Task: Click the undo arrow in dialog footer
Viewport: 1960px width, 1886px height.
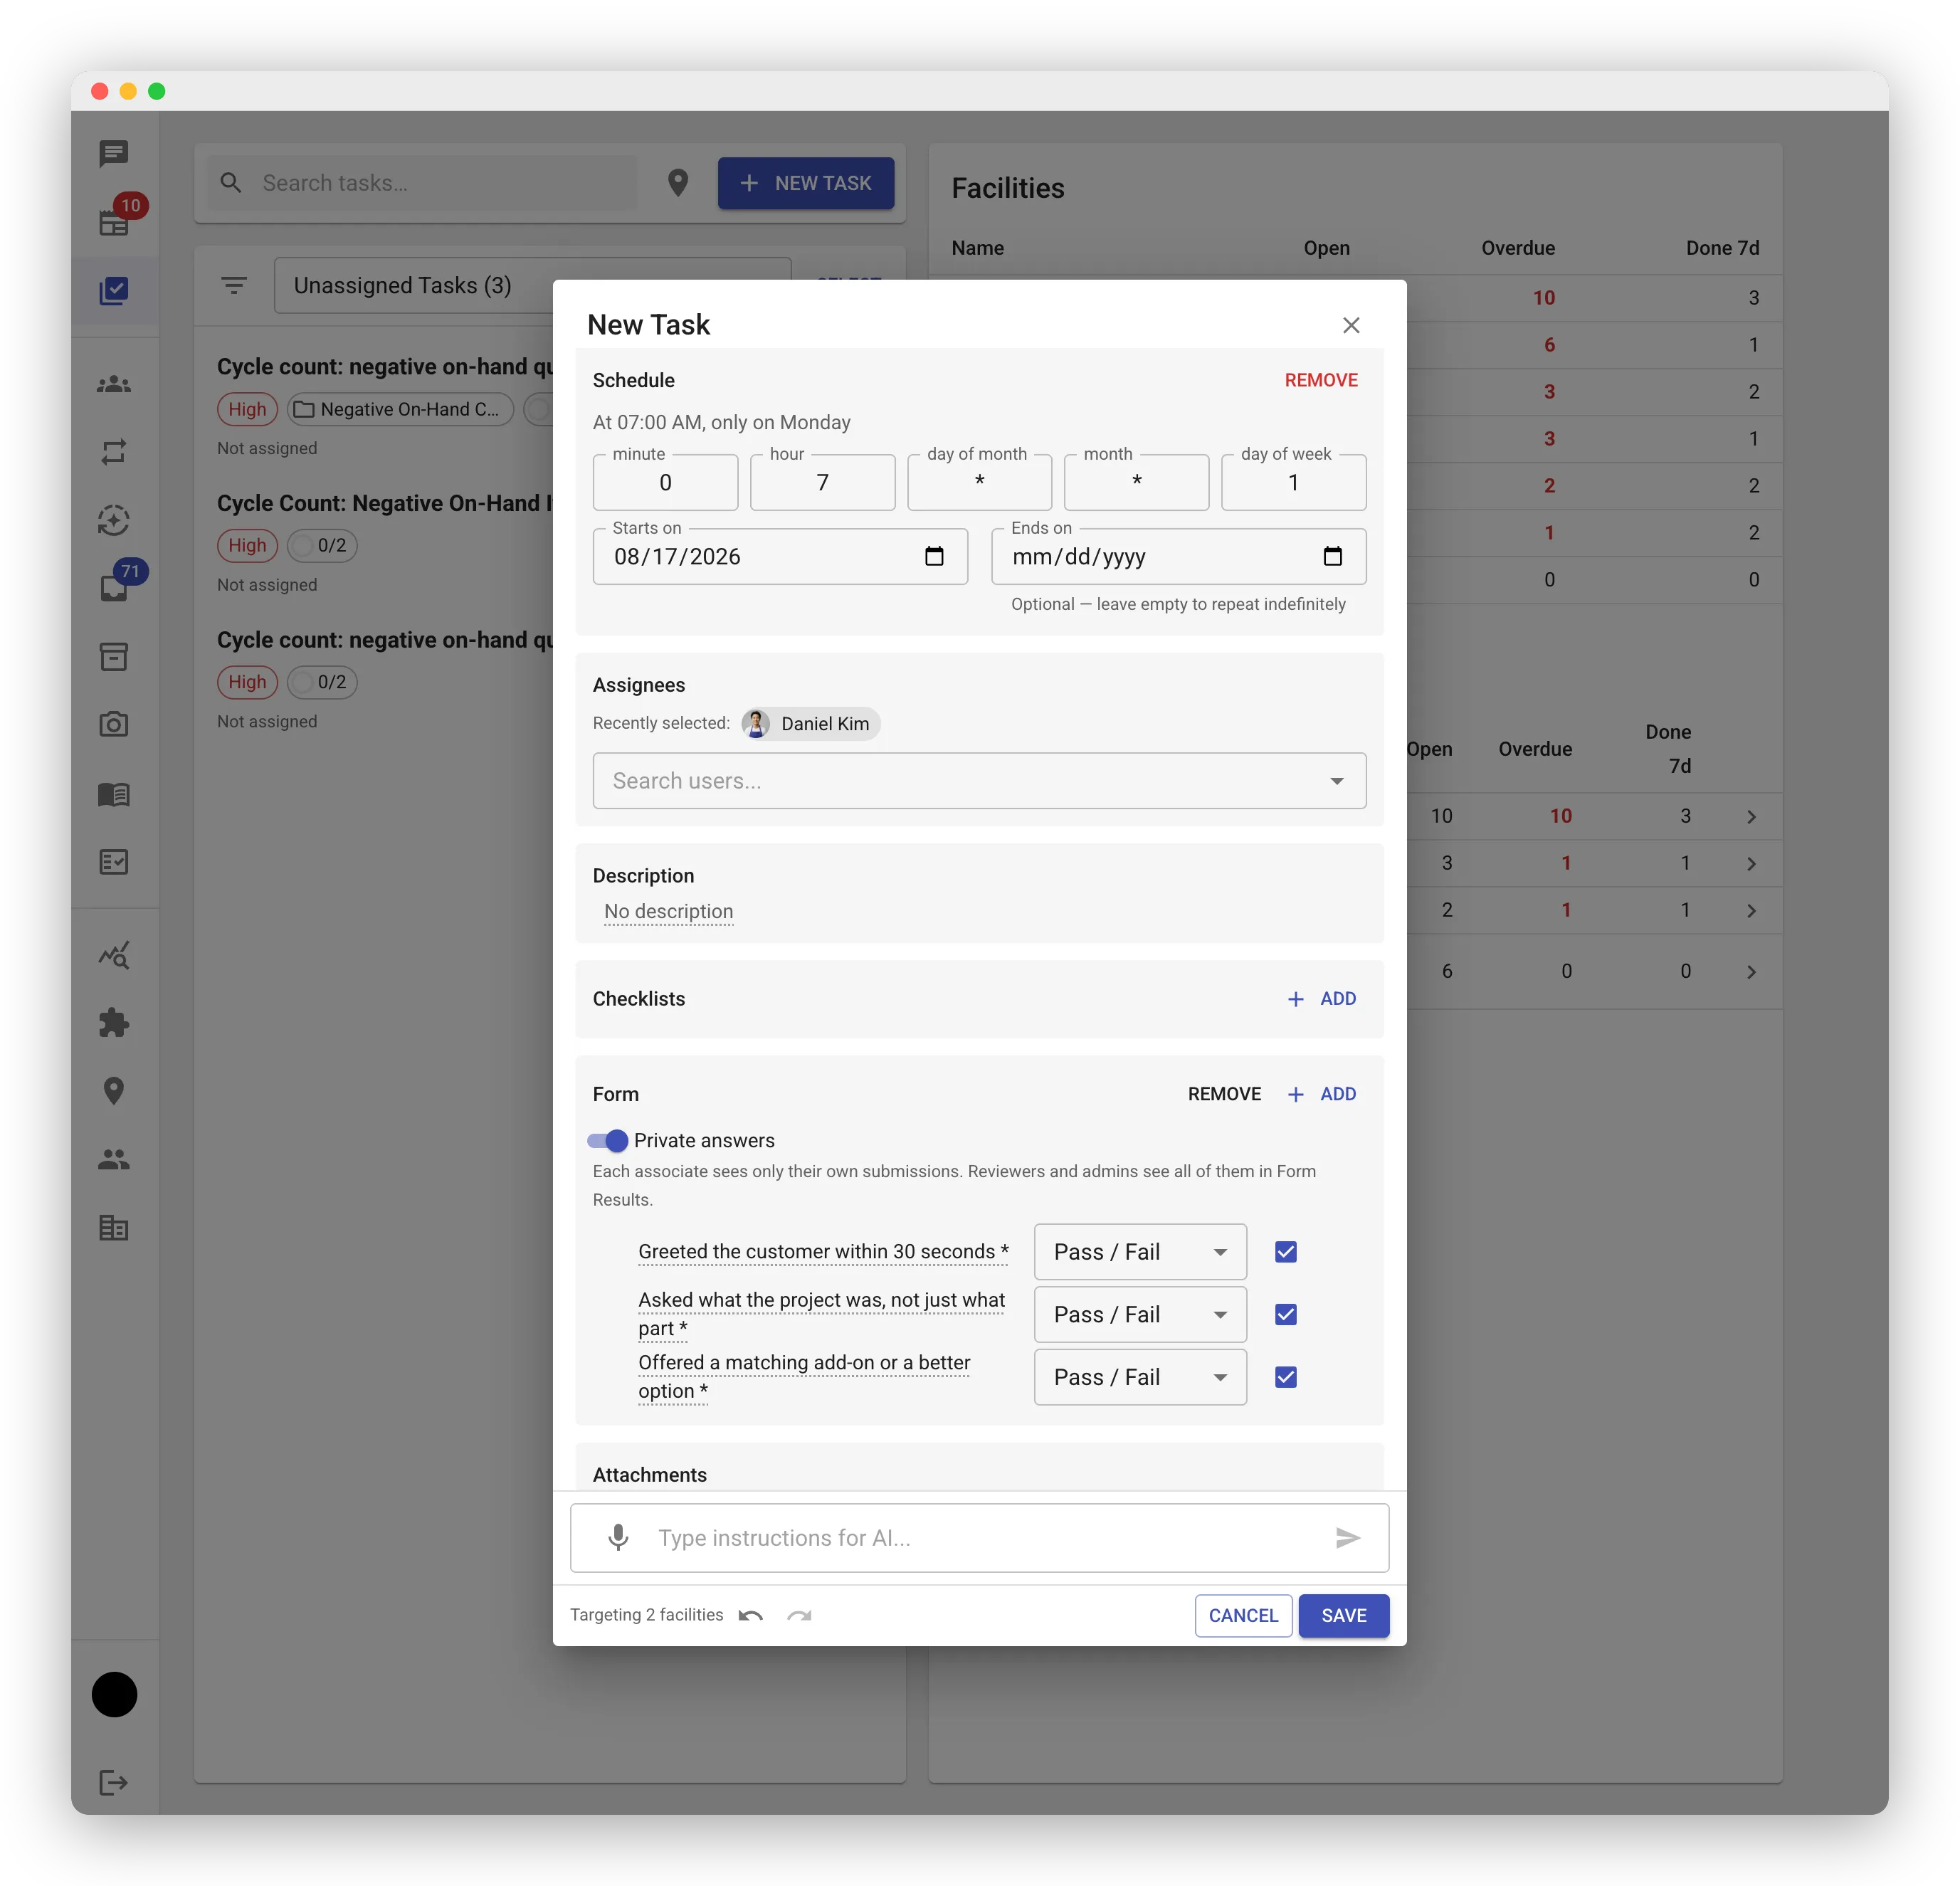Action: click(x=751, y=1615)
